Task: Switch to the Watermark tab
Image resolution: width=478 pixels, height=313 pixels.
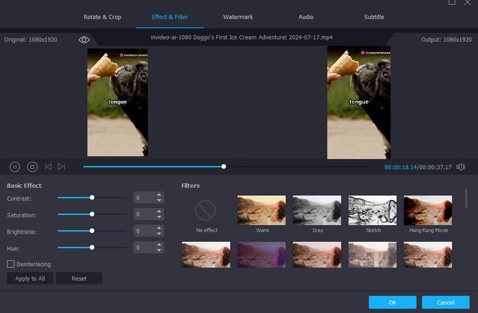Action: click(238, 17)
